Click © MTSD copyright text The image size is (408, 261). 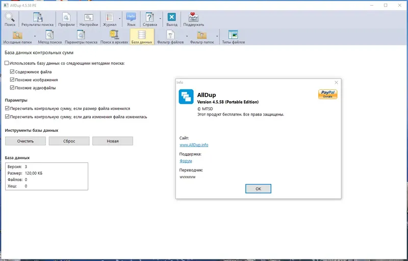coord(205,109)
